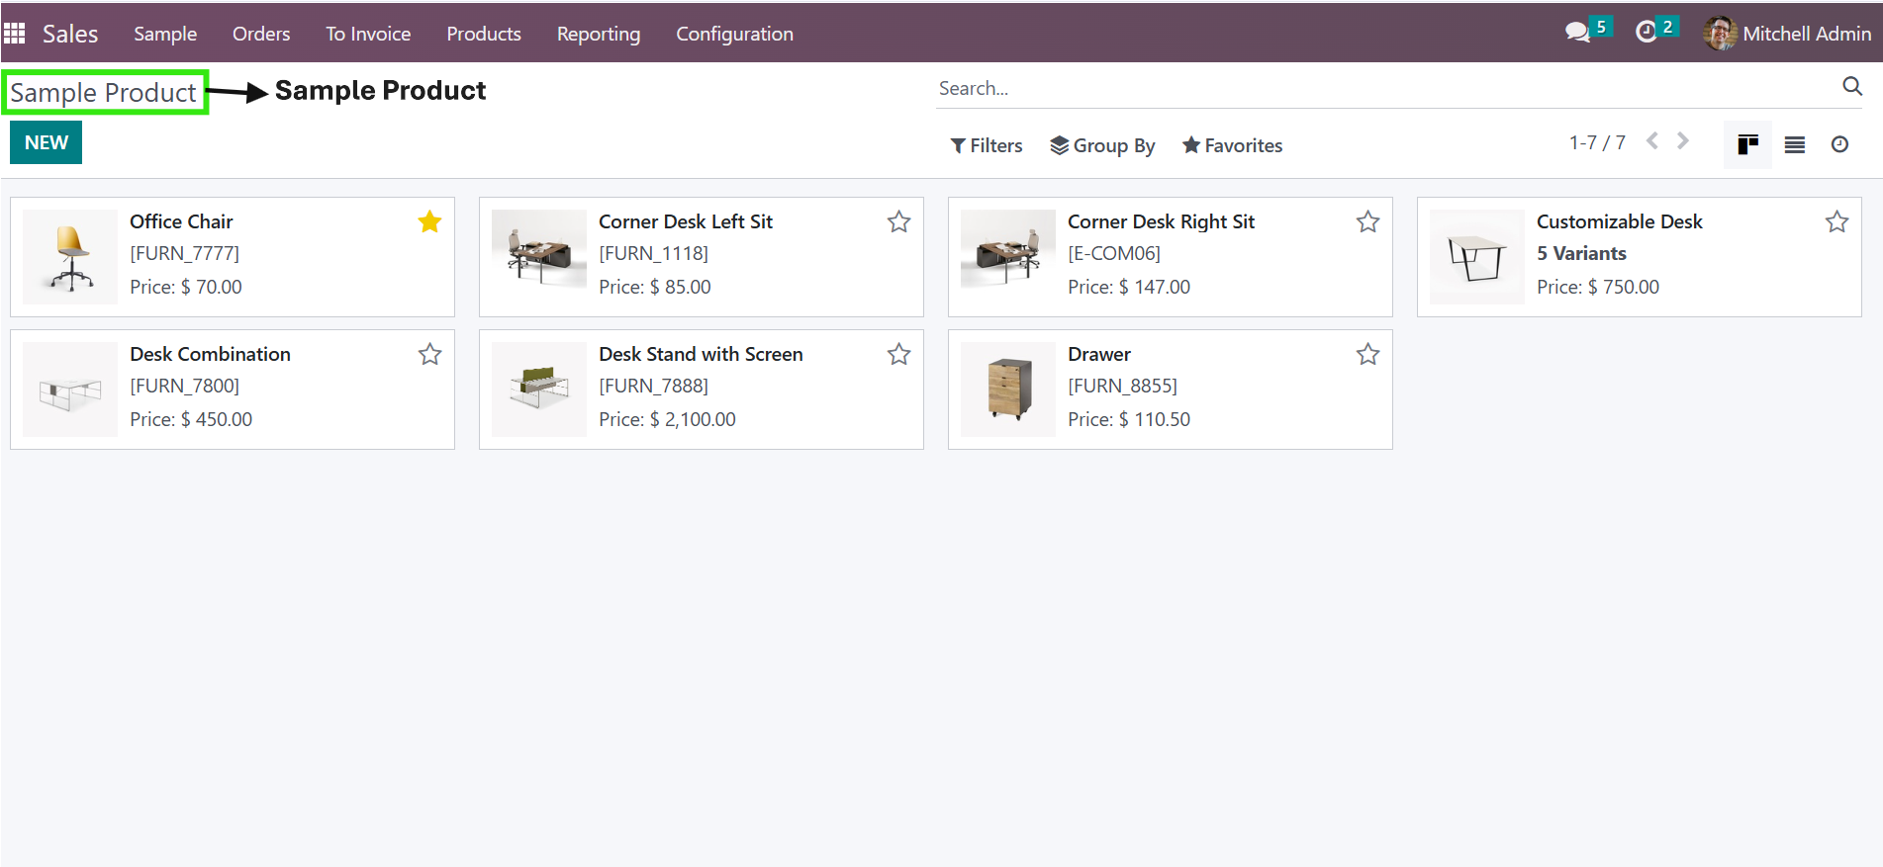Image resolution: width=1883 pixels, height=867 pixels.
Task: Click the [FURN_1118] reference code
Action: (x=653, y=253)
